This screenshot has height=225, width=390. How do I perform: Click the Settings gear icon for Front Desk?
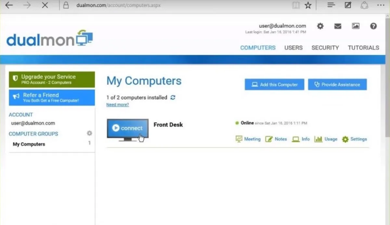345,139
